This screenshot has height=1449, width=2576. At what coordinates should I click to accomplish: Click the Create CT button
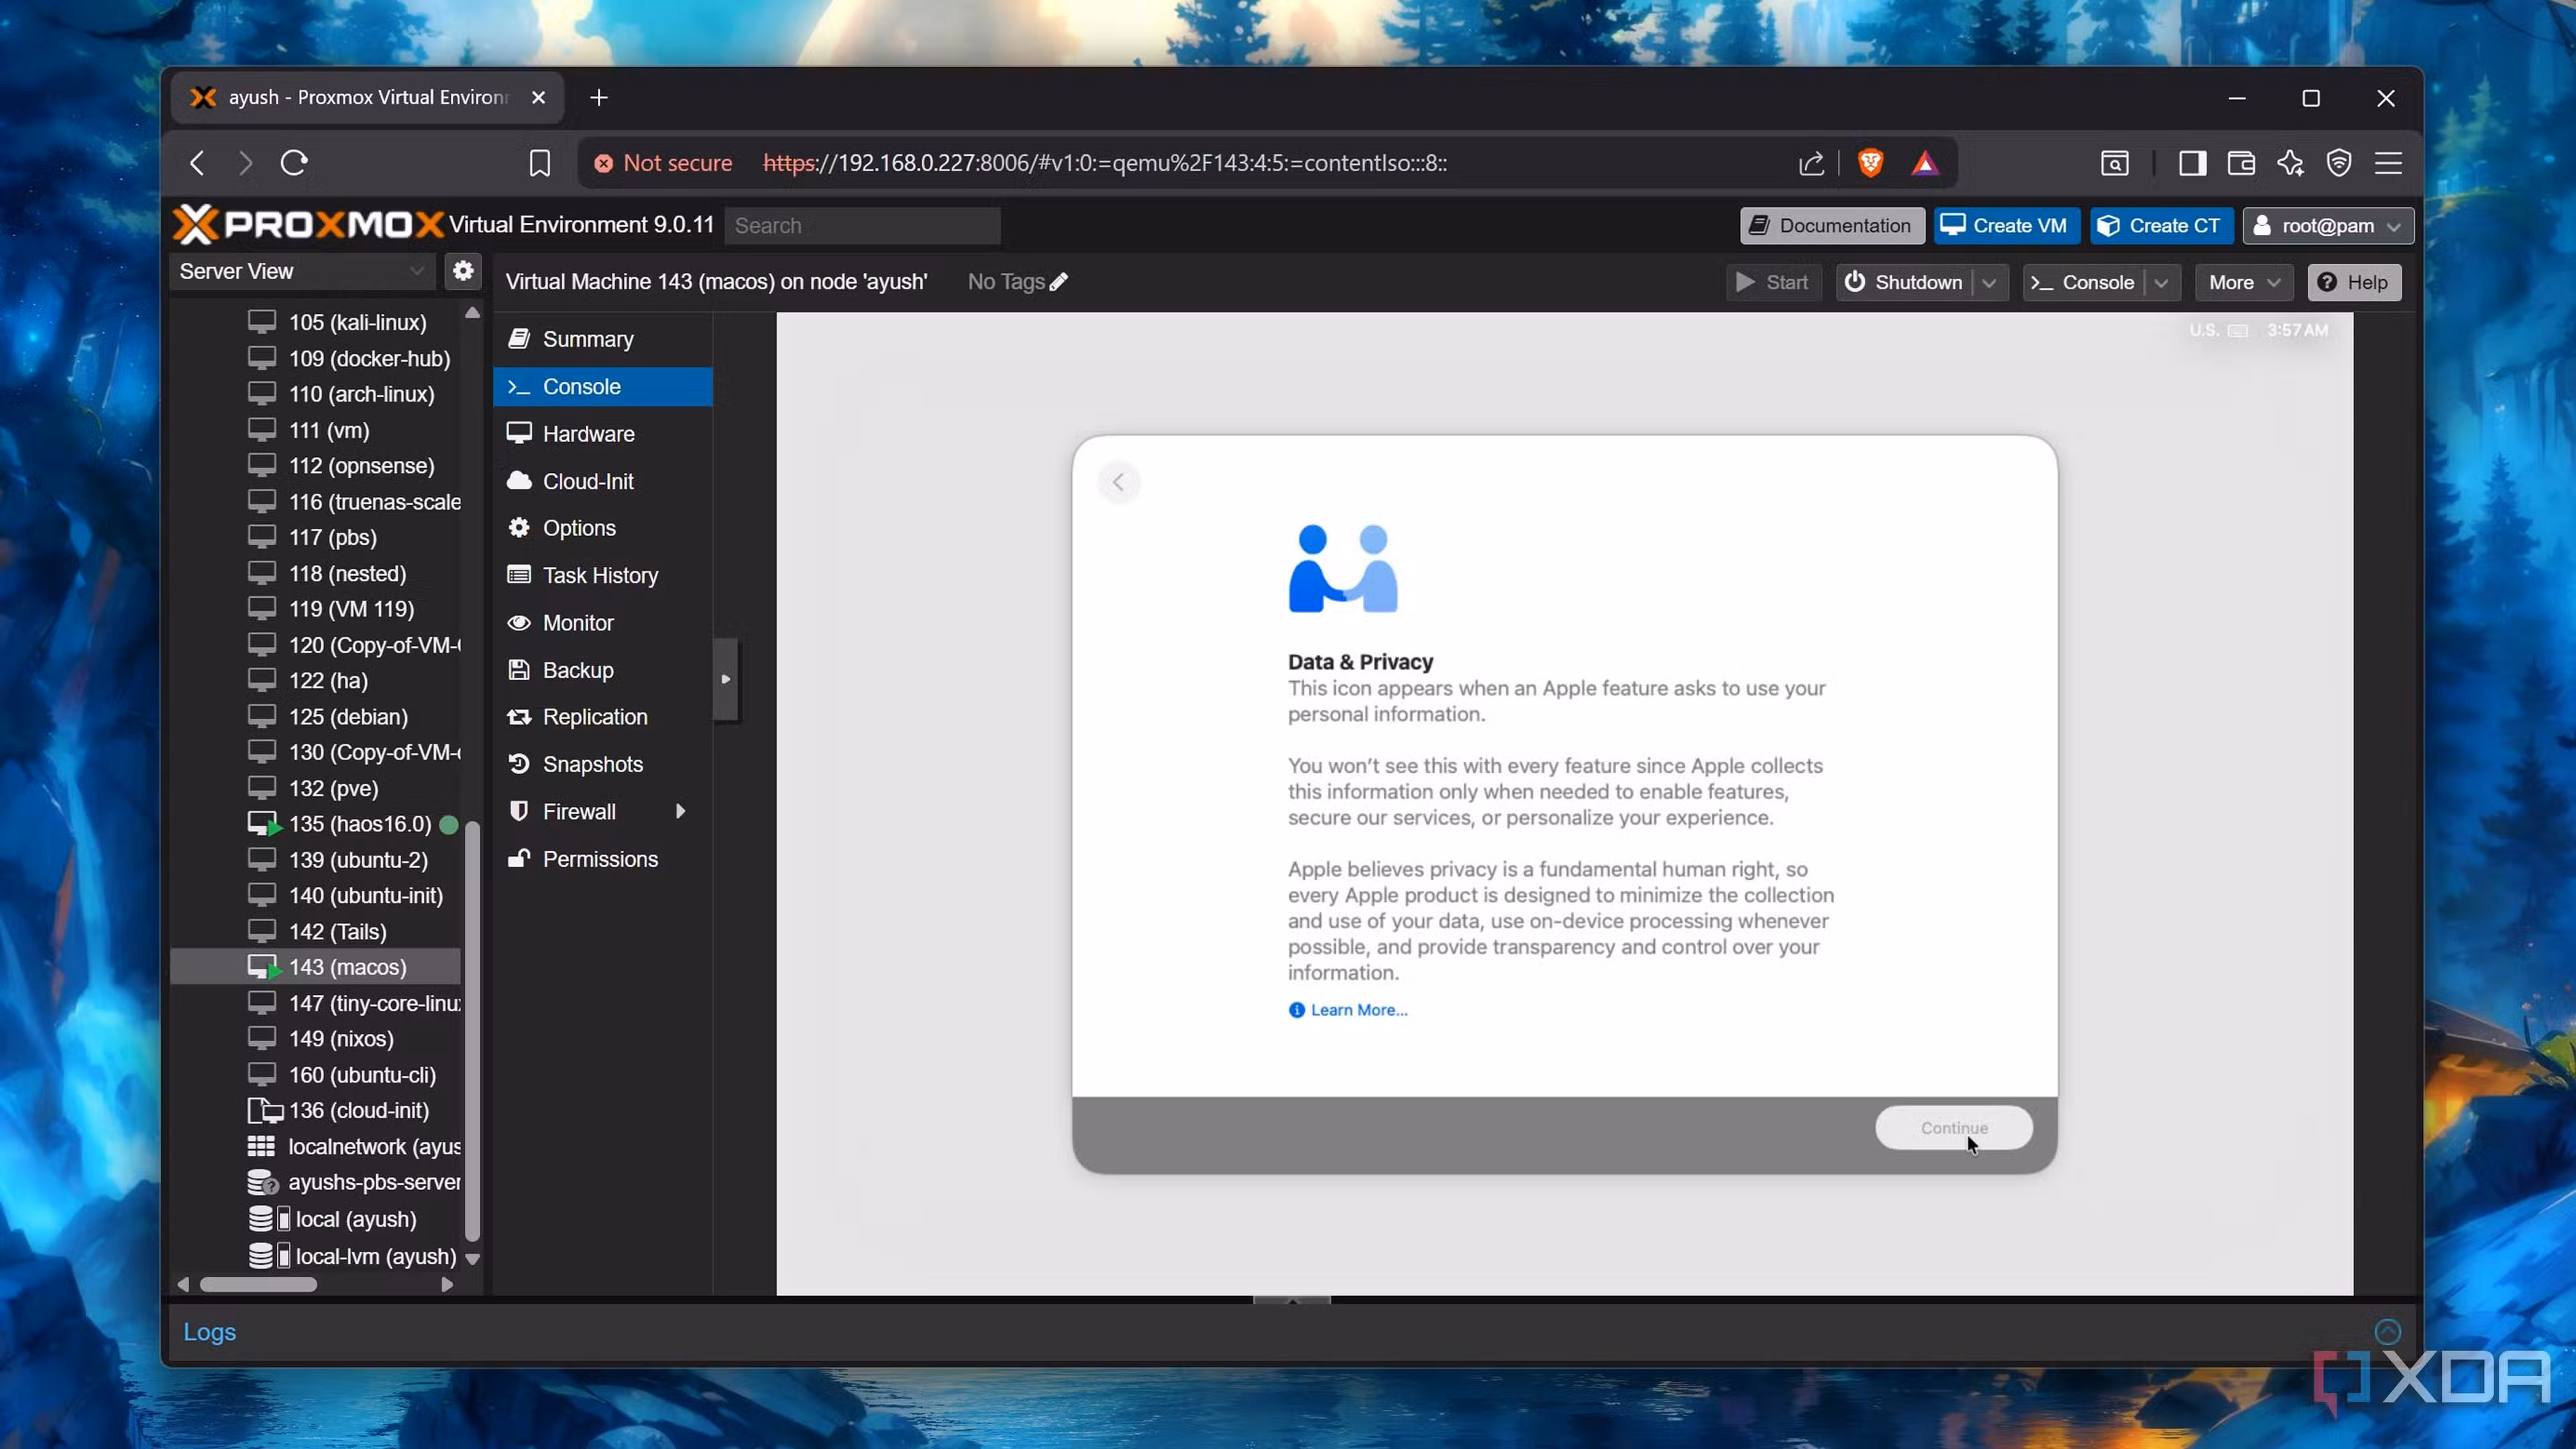[2161, 226]
